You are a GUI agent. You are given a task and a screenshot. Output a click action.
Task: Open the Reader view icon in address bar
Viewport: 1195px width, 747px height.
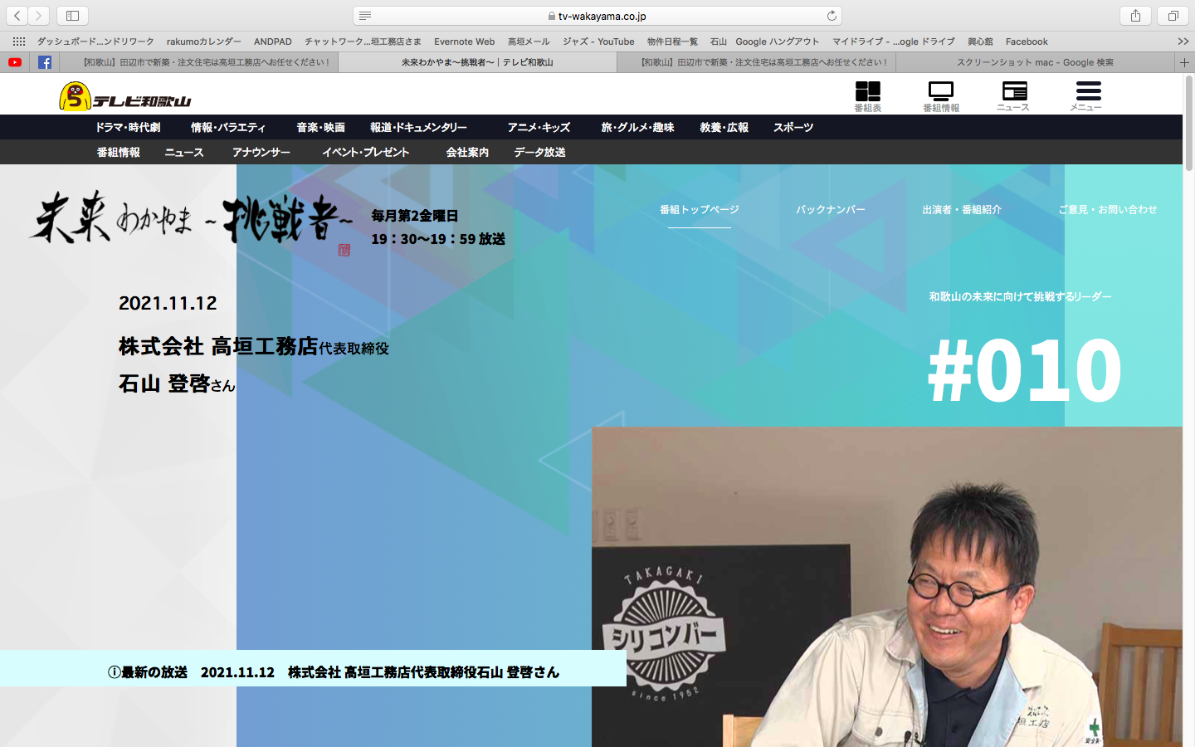(x=365, y=16)
